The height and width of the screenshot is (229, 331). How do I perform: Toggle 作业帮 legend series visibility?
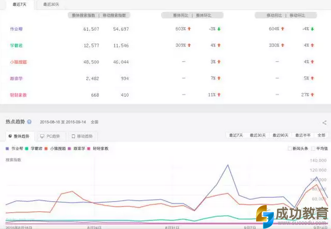(x=15, y=148)
